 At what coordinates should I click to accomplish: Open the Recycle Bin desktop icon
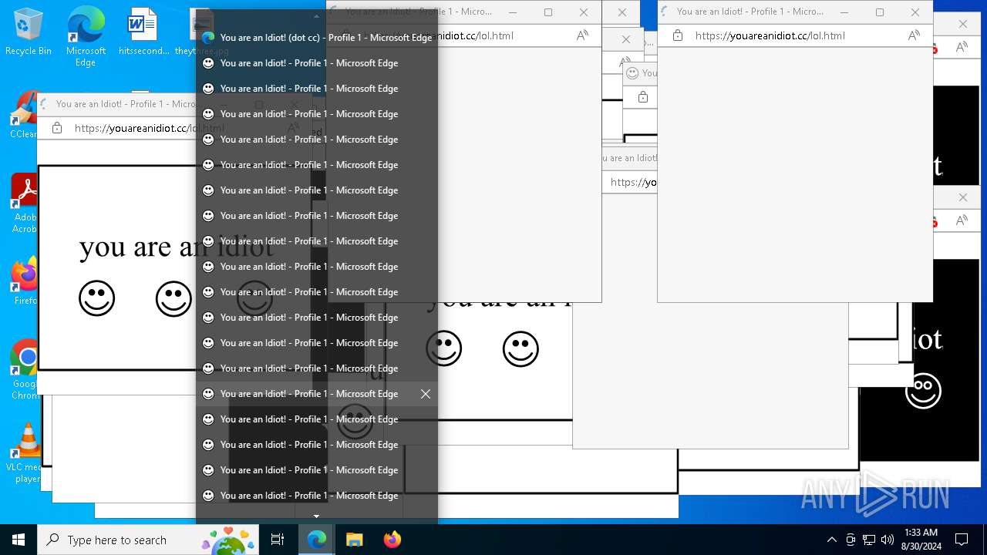29,32
